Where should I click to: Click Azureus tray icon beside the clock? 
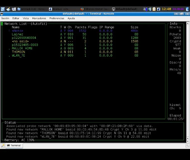(x=158, y=9)
